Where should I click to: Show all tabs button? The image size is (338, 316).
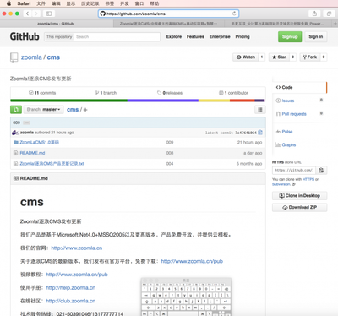click(329, 14)
